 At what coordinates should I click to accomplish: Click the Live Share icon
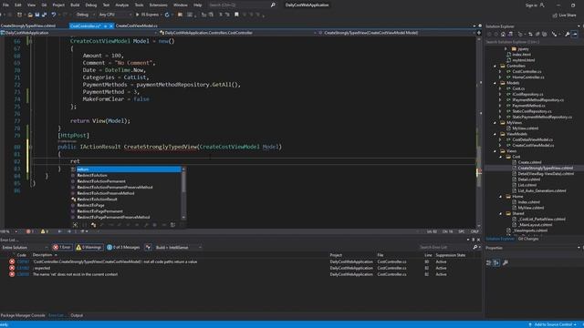(x=555, y=15)
